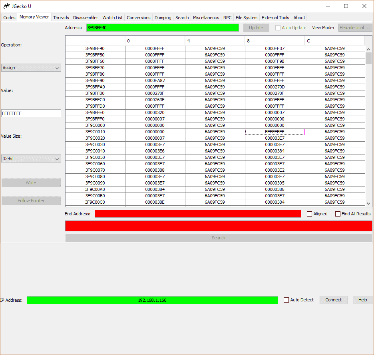Open the External Tools tab

(275, 18)
